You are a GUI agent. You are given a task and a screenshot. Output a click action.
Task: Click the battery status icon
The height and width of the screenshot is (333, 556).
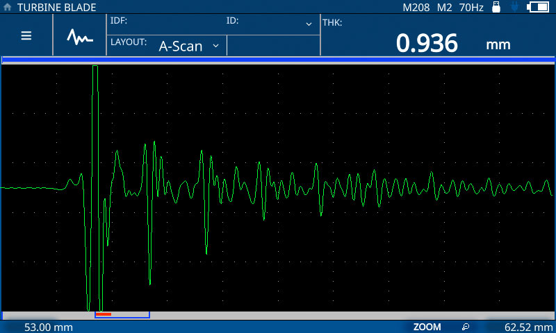coord(538,7)
